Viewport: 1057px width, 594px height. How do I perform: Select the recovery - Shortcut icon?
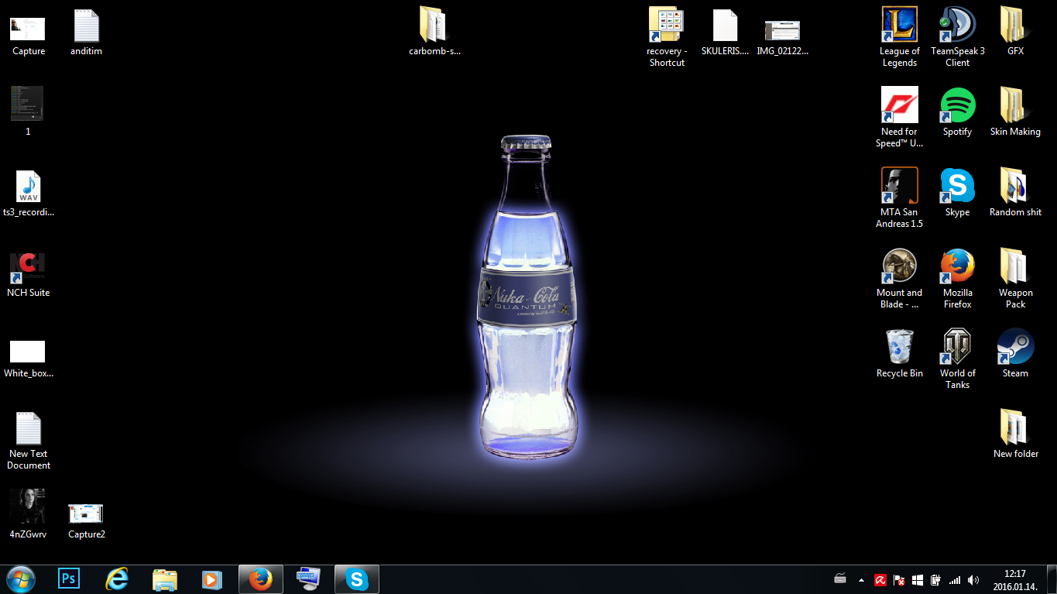point(667,37)
